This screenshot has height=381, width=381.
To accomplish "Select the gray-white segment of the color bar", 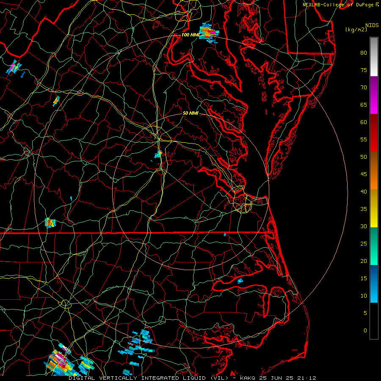I will click(x=374, y=57).
